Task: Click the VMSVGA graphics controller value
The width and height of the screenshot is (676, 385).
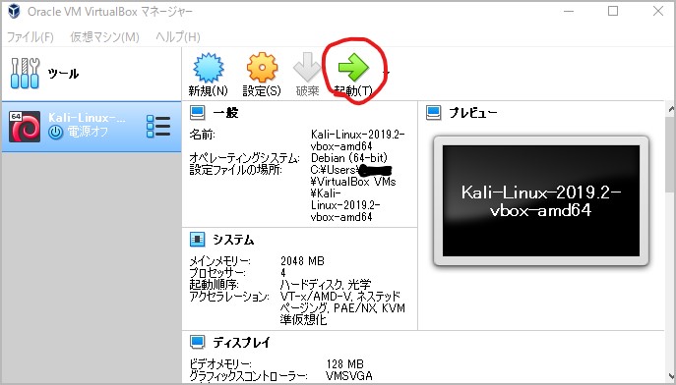Action: tap(349, 376)
